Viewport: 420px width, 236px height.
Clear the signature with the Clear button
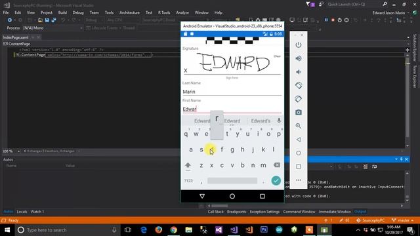(277, 56)
